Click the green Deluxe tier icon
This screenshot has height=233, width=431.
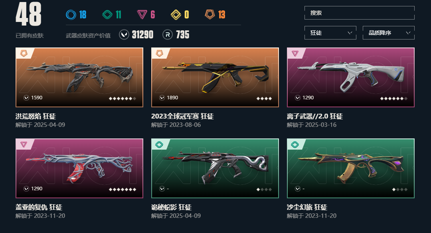(107, 14)
